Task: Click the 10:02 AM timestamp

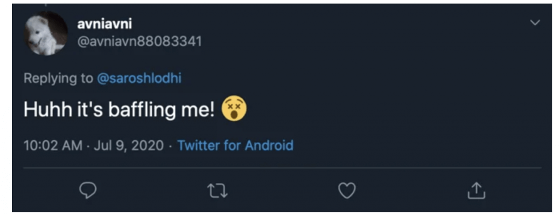Action: pos(53,146)
